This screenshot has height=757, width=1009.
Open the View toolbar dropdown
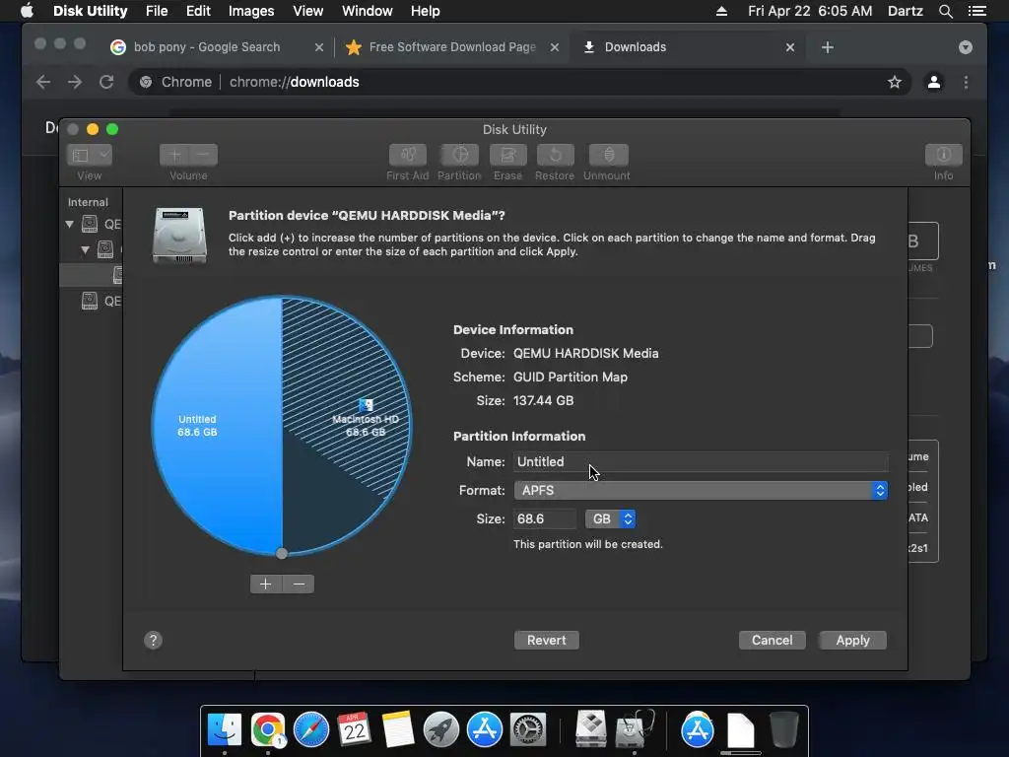pyautogui.click(x=90, y=155)
